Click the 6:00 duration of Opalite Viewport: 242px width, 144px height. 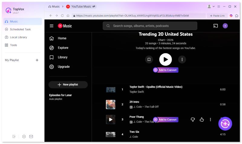223,90
